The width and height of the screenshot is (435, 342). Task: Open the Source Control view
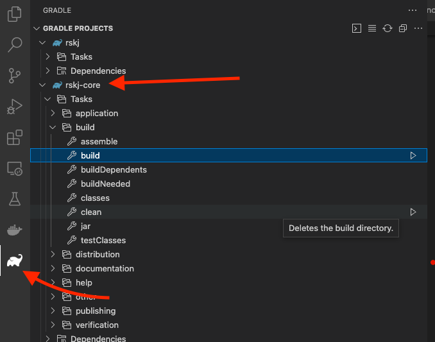(15, 76)
